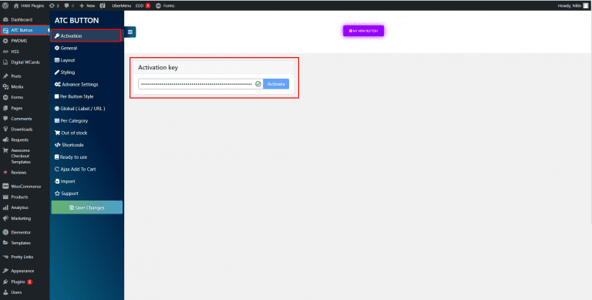
Task: Add new content via + New
Action: pos(87,5)
